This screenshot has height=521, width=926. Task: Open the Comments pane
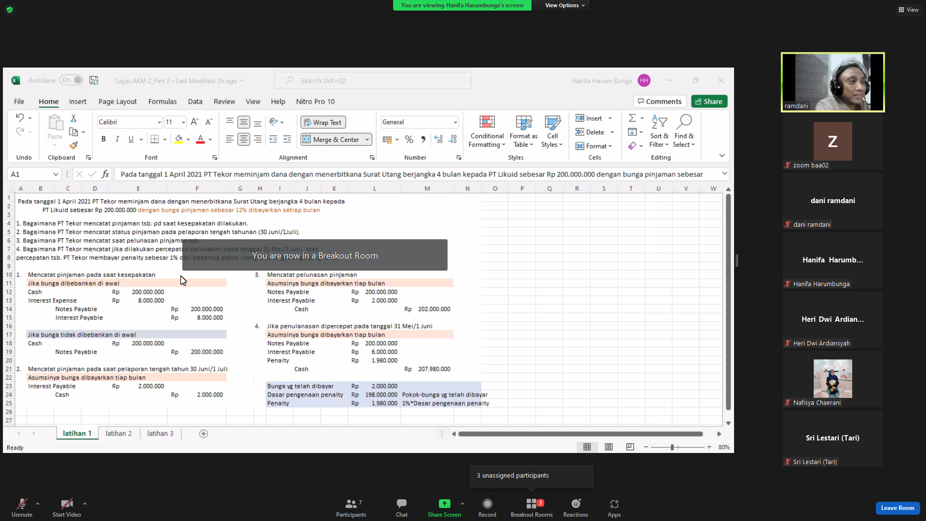(x=660, y=101)
